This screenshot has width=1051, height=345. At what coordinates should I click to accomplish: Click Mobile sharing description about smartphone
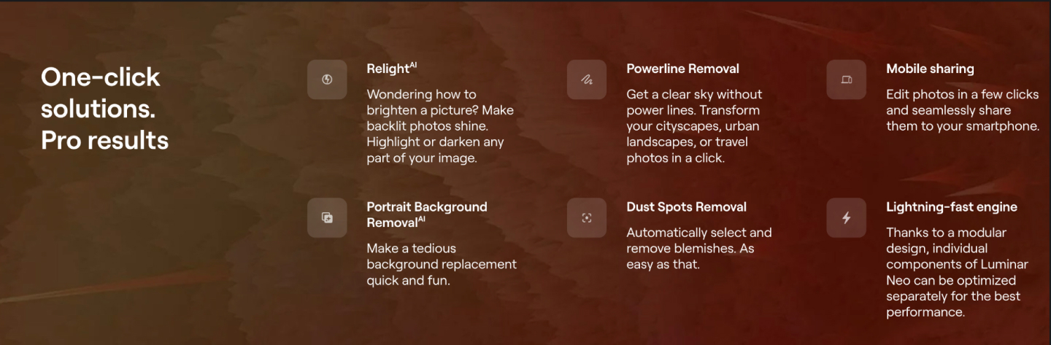[963, 110]
